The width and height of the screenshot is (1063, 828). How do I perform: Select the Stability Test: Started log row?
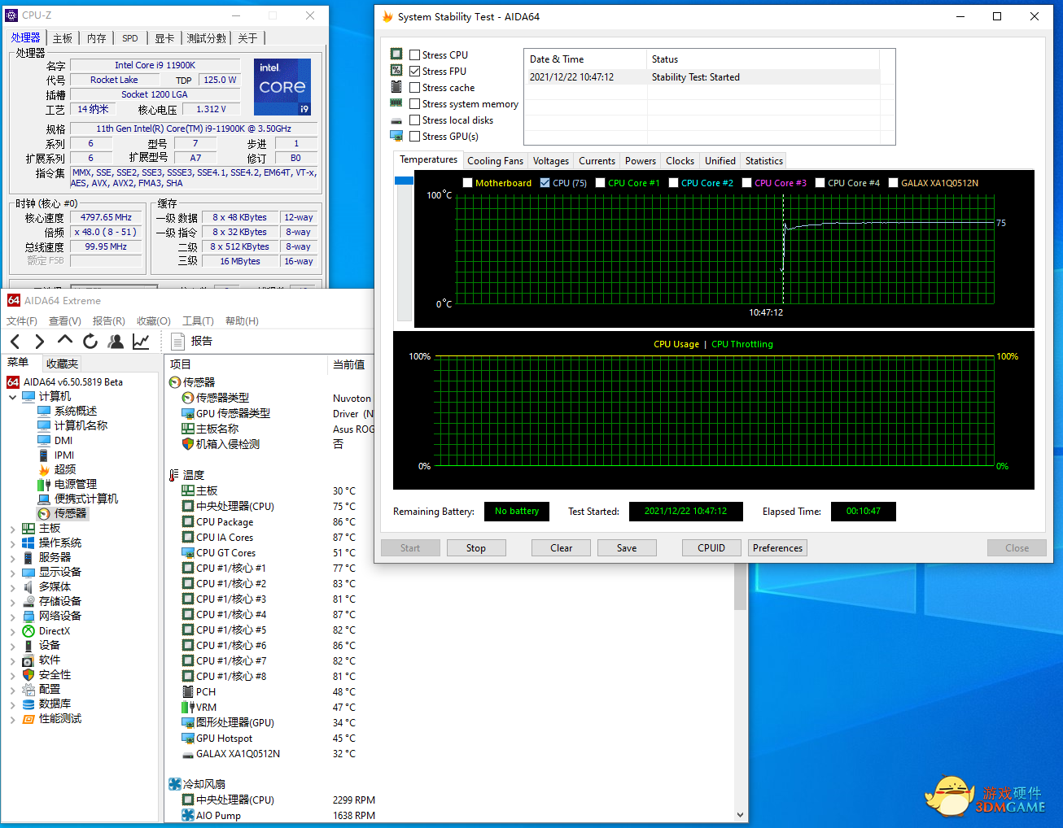(704, 77)
